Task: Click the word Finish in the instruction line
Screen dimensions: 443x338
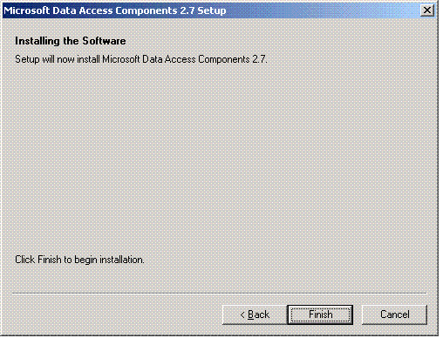Action: tap(50, 260)
